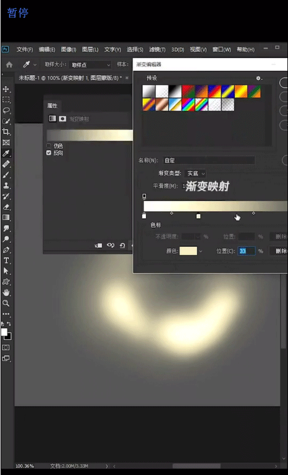Open the 渐变类型 gradient type dropdown
Screen dimensions: 288x475
195,174
